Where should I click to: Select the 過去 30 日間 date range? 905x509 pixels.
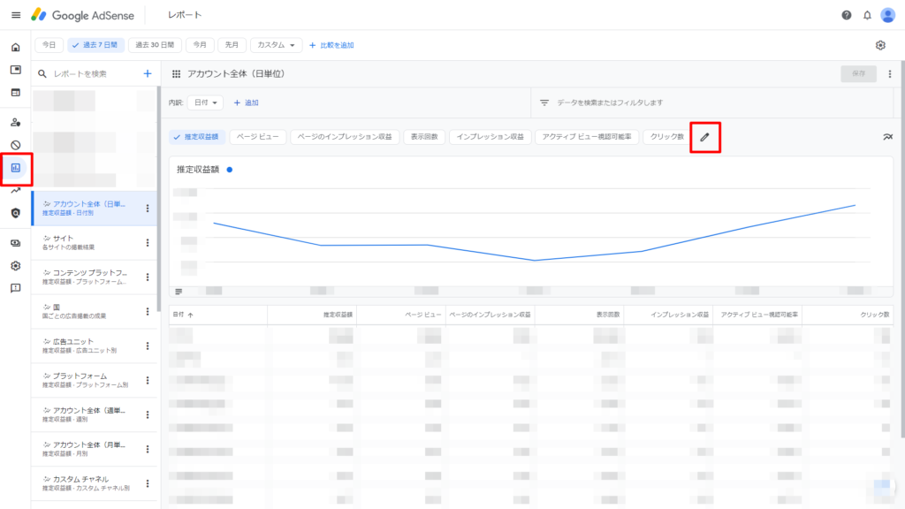156,45
